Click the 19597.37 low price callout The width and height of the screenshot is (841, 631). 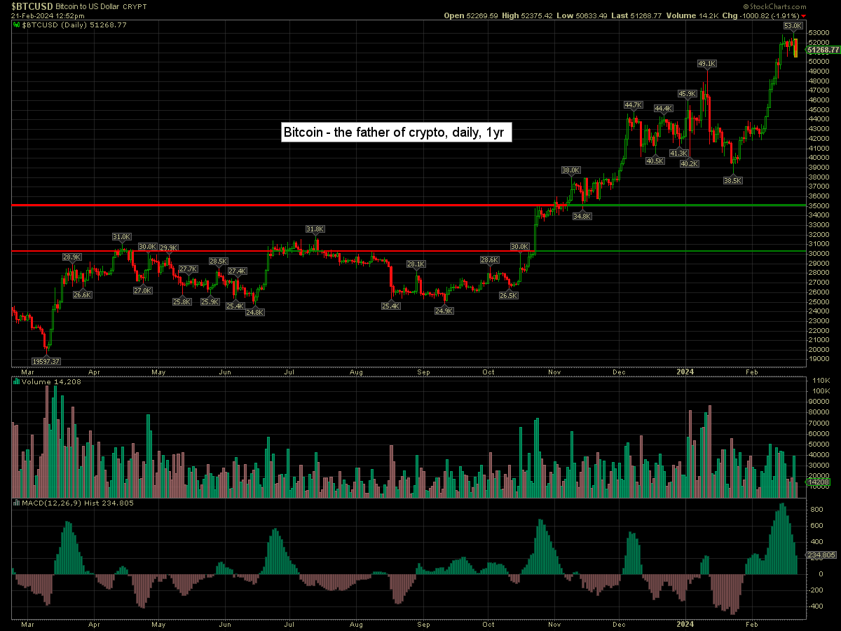47,361
